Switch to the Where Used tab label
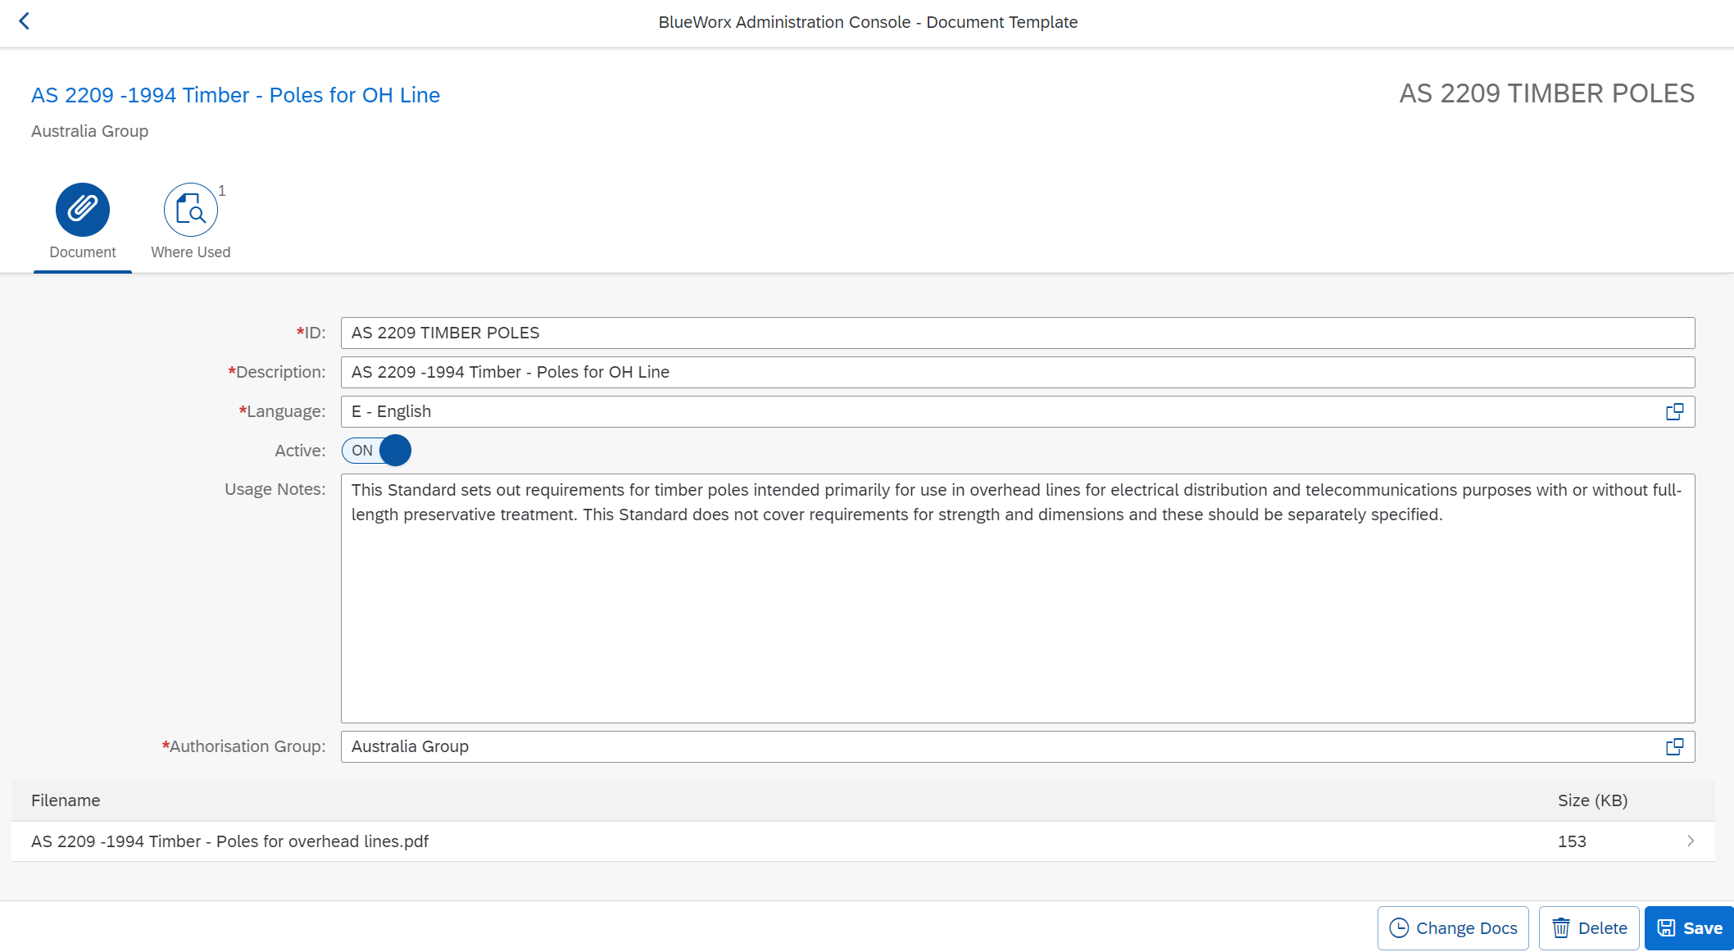This screenshot has height=952, width=1734. tap(191, 252)
